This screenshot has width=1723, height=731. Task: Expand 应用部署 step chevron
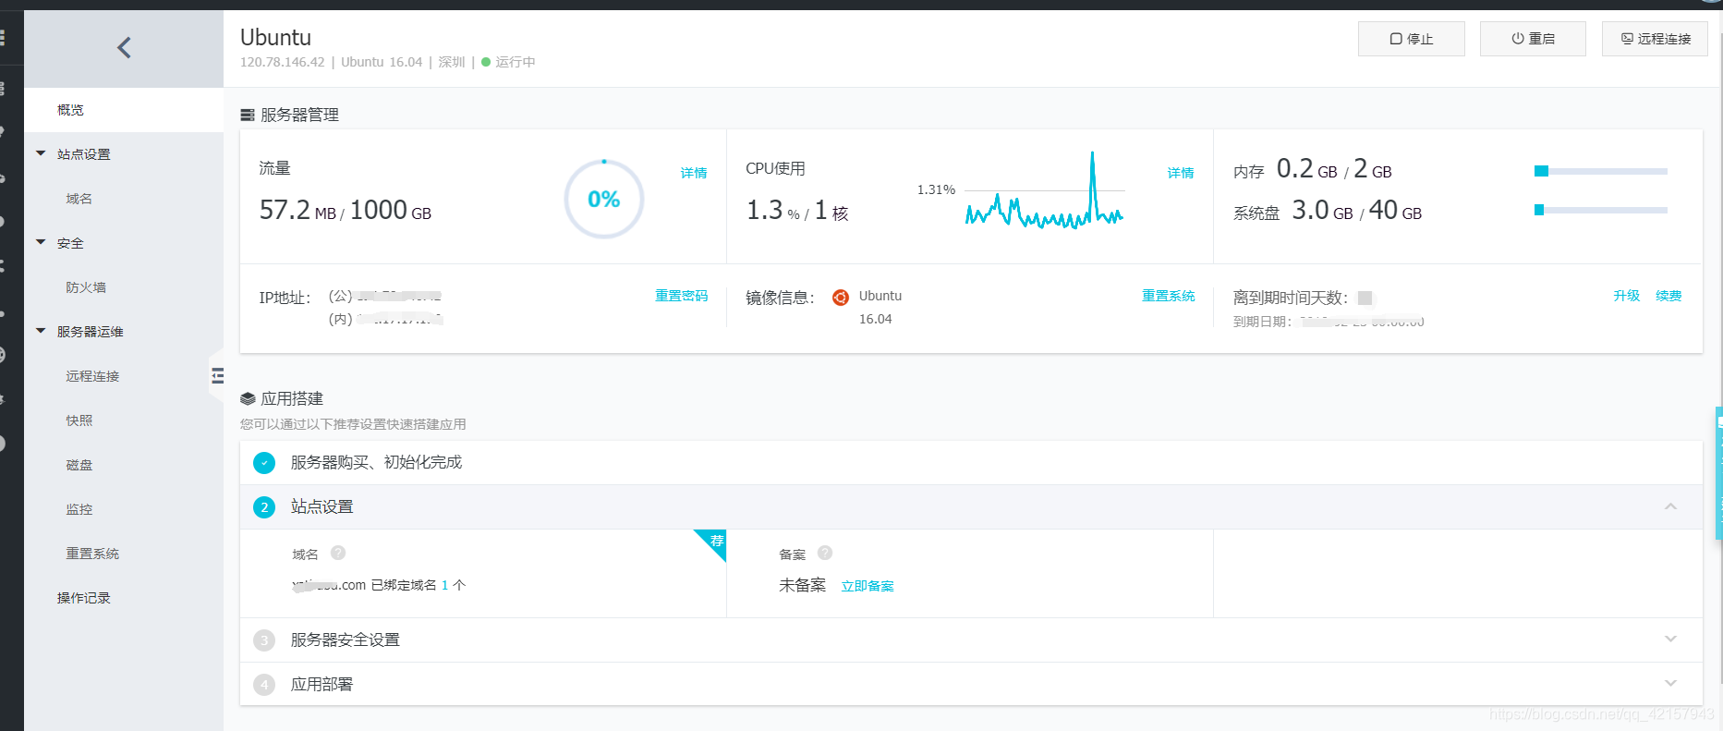(x=1670, y=683)
